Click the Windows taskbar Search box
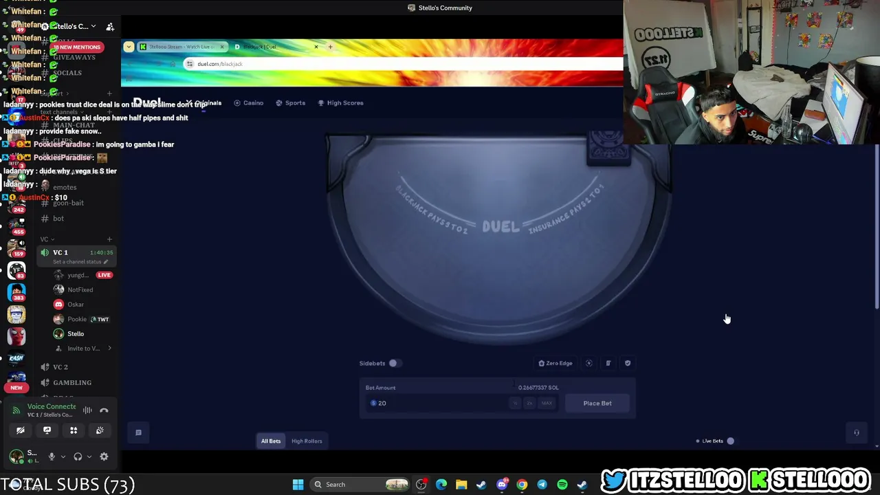Screen dimensions: 880x495 tap(359, 485)
